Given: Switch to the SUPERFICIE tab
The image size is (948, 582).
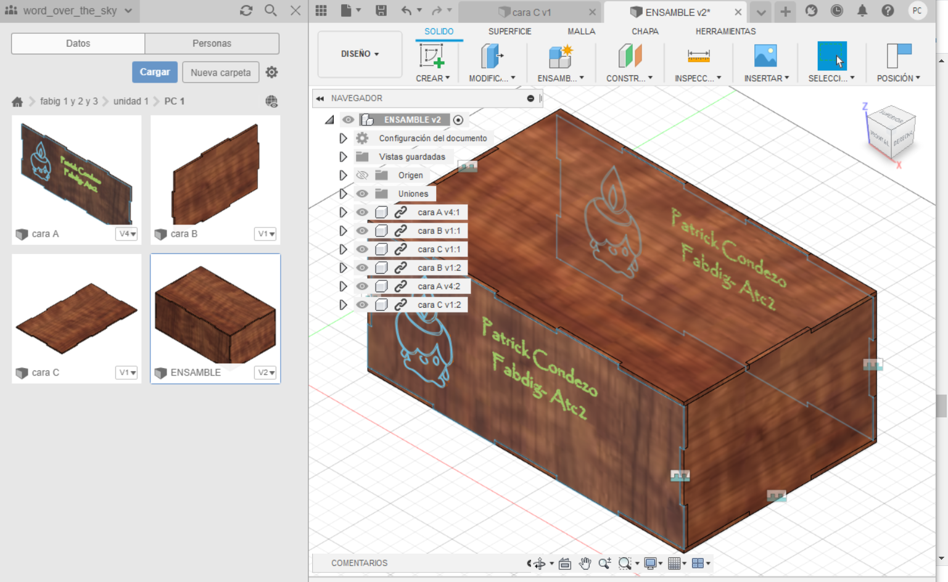Looking at the screenshot, I should tap(509, 31).
